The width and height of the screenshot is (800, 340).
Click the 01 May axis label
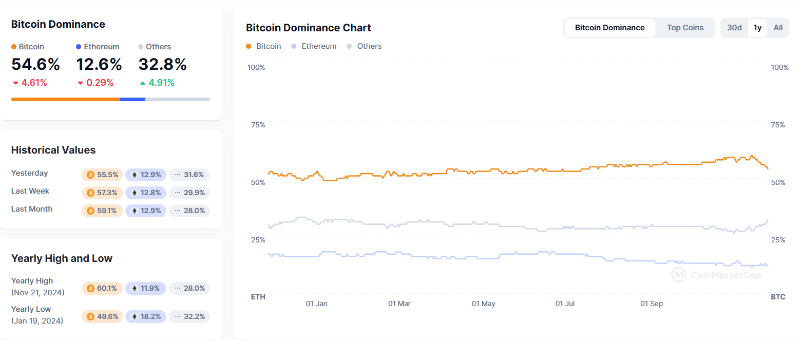pyautogui.click(x=483, y=304)
